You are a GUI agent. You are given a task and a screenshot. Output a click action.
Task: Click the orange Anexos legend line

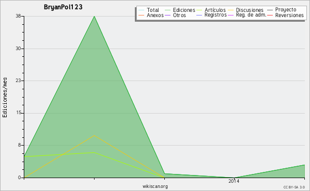[142, 15]
